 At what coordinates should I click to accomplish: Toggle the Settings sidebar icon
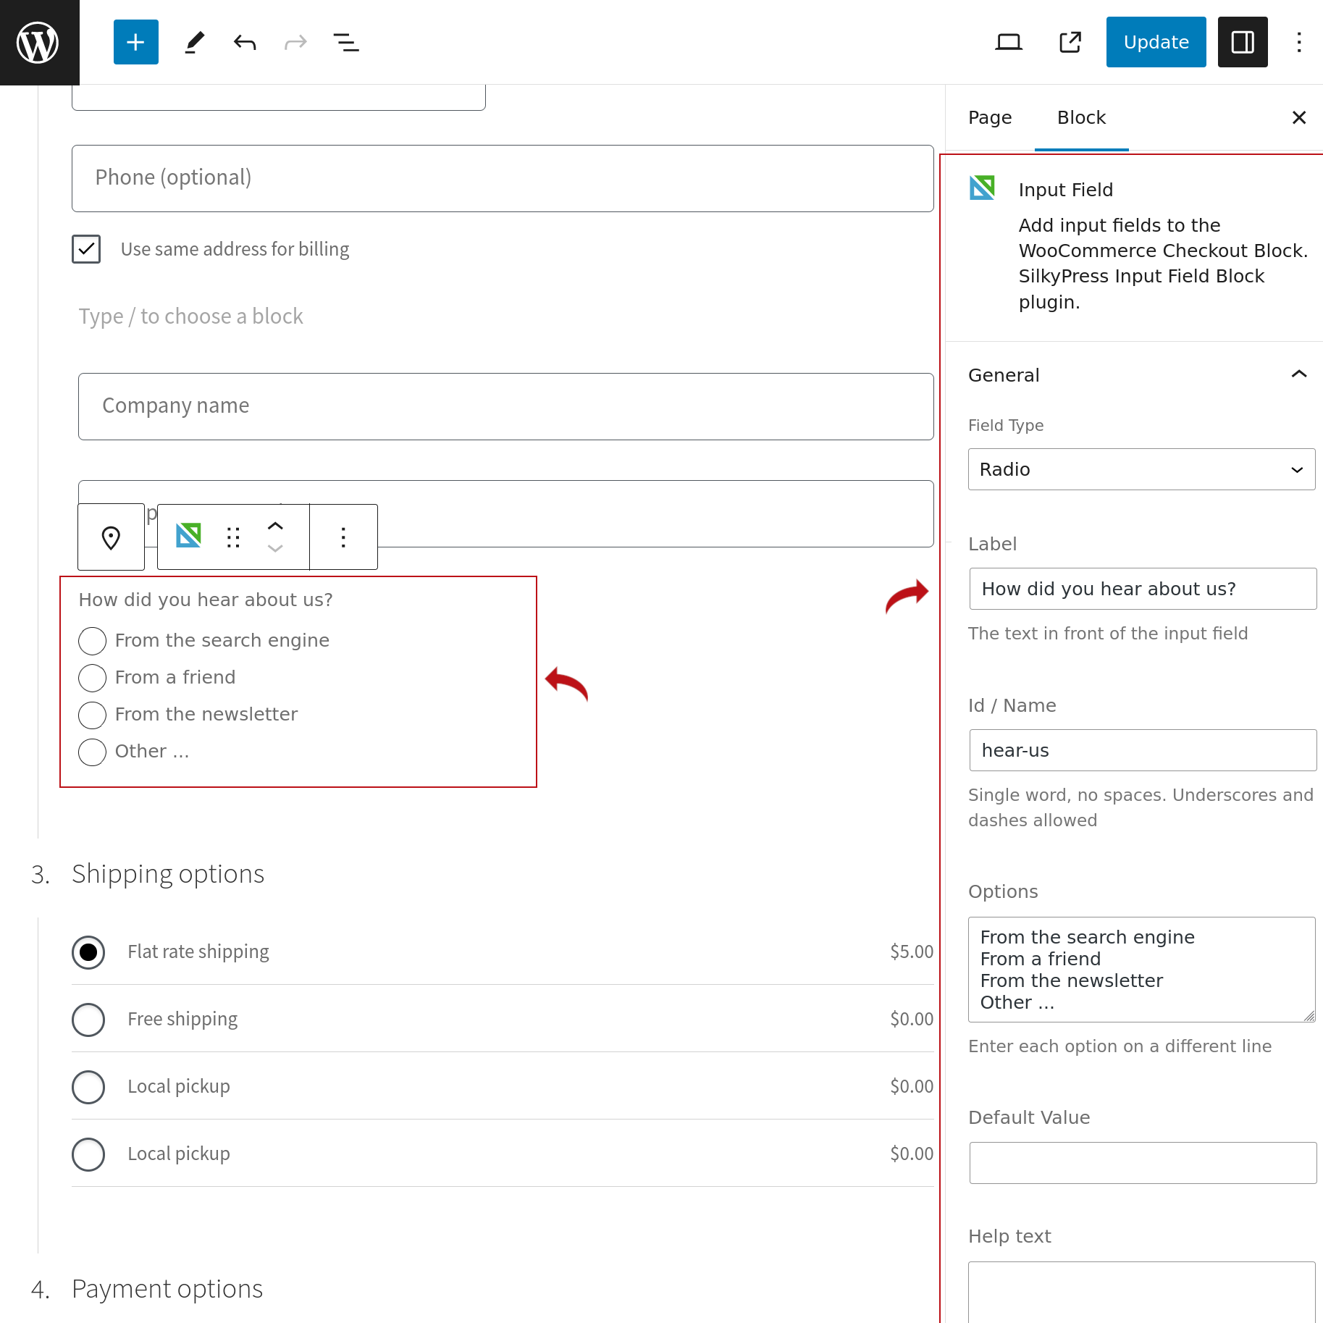1242,42
